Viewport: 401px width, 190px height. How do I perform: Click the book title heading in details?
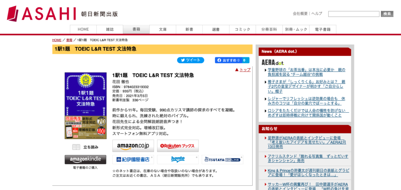153,75
